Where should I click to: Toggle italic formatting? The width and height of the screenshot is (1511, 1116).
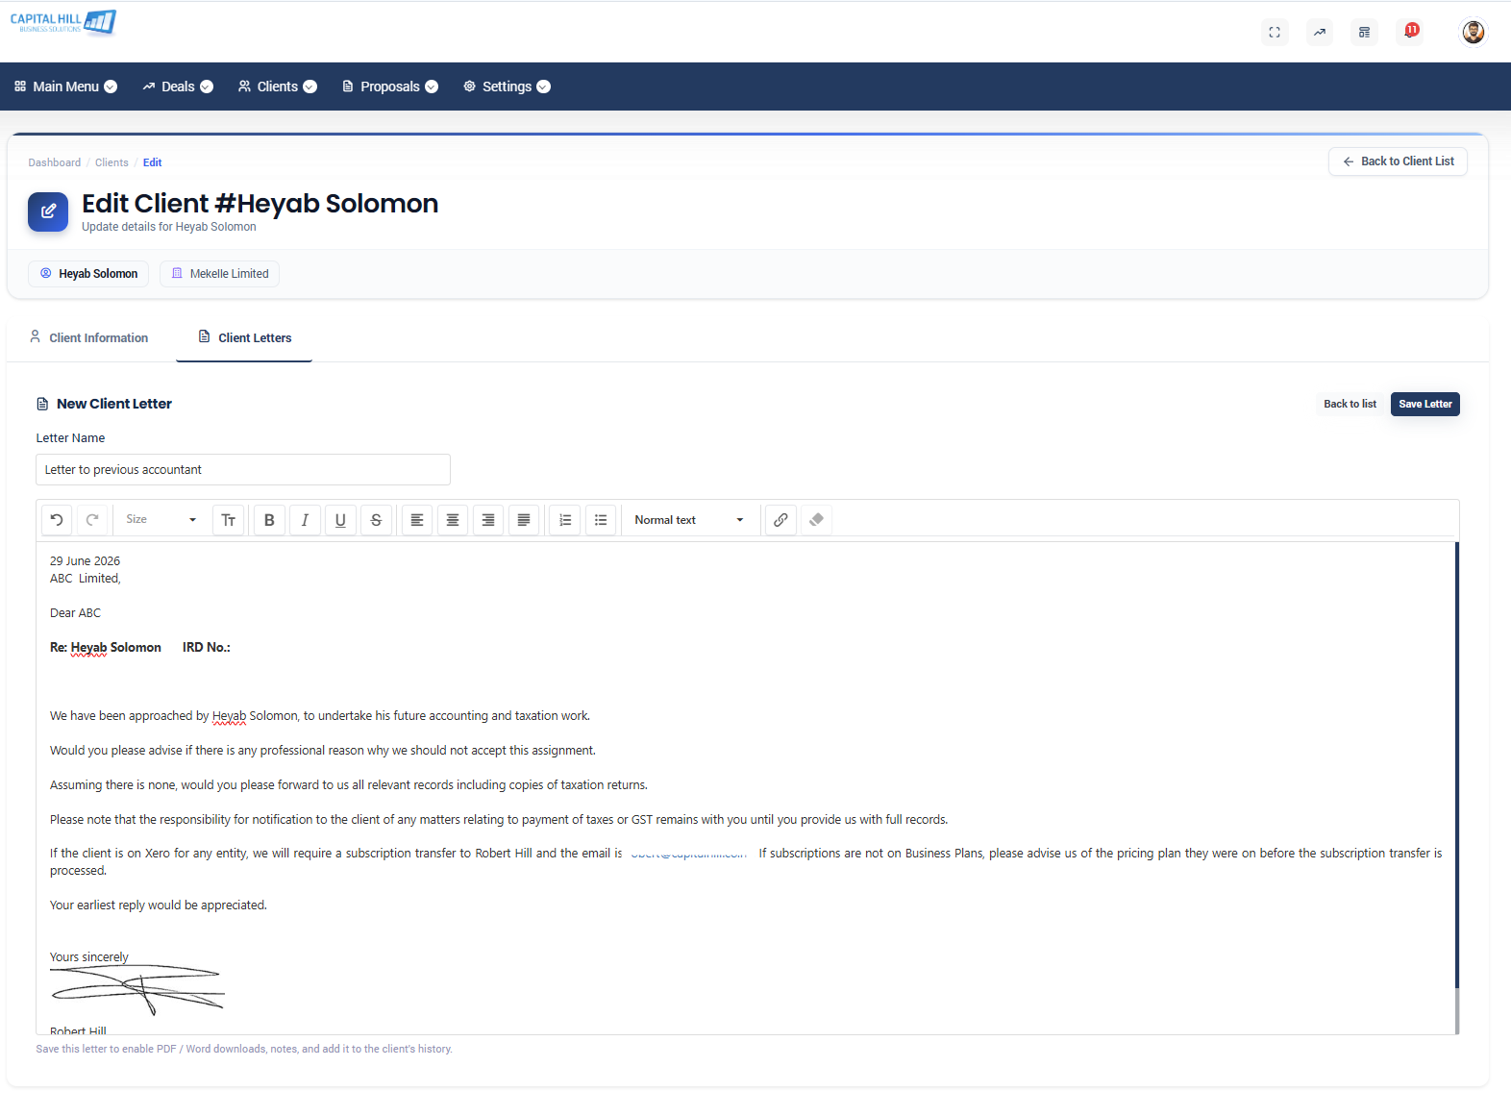tap(305, 520)
